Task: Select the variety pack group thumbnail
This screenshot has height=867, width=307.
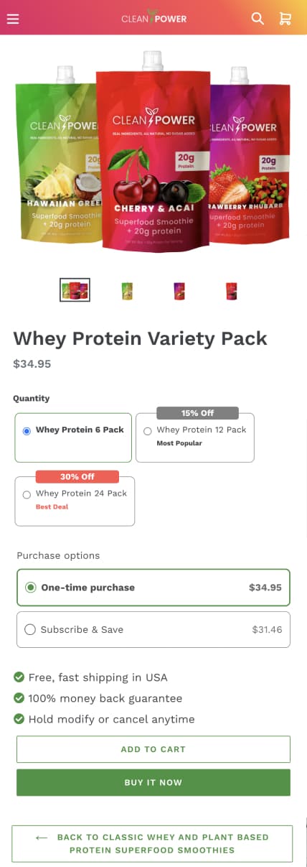Action: point(75,289)
